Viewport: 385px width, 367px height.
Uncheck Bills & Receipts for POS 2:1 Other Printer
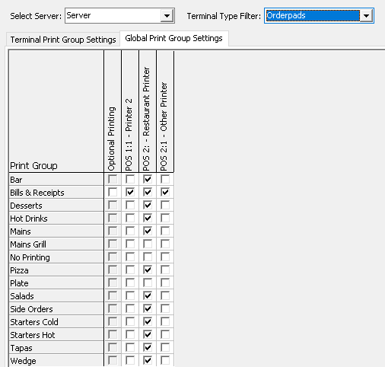pos(165,192)
